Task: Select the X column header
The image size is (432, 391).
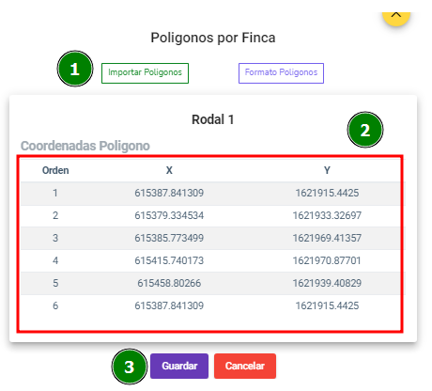Action: [169, 170]
